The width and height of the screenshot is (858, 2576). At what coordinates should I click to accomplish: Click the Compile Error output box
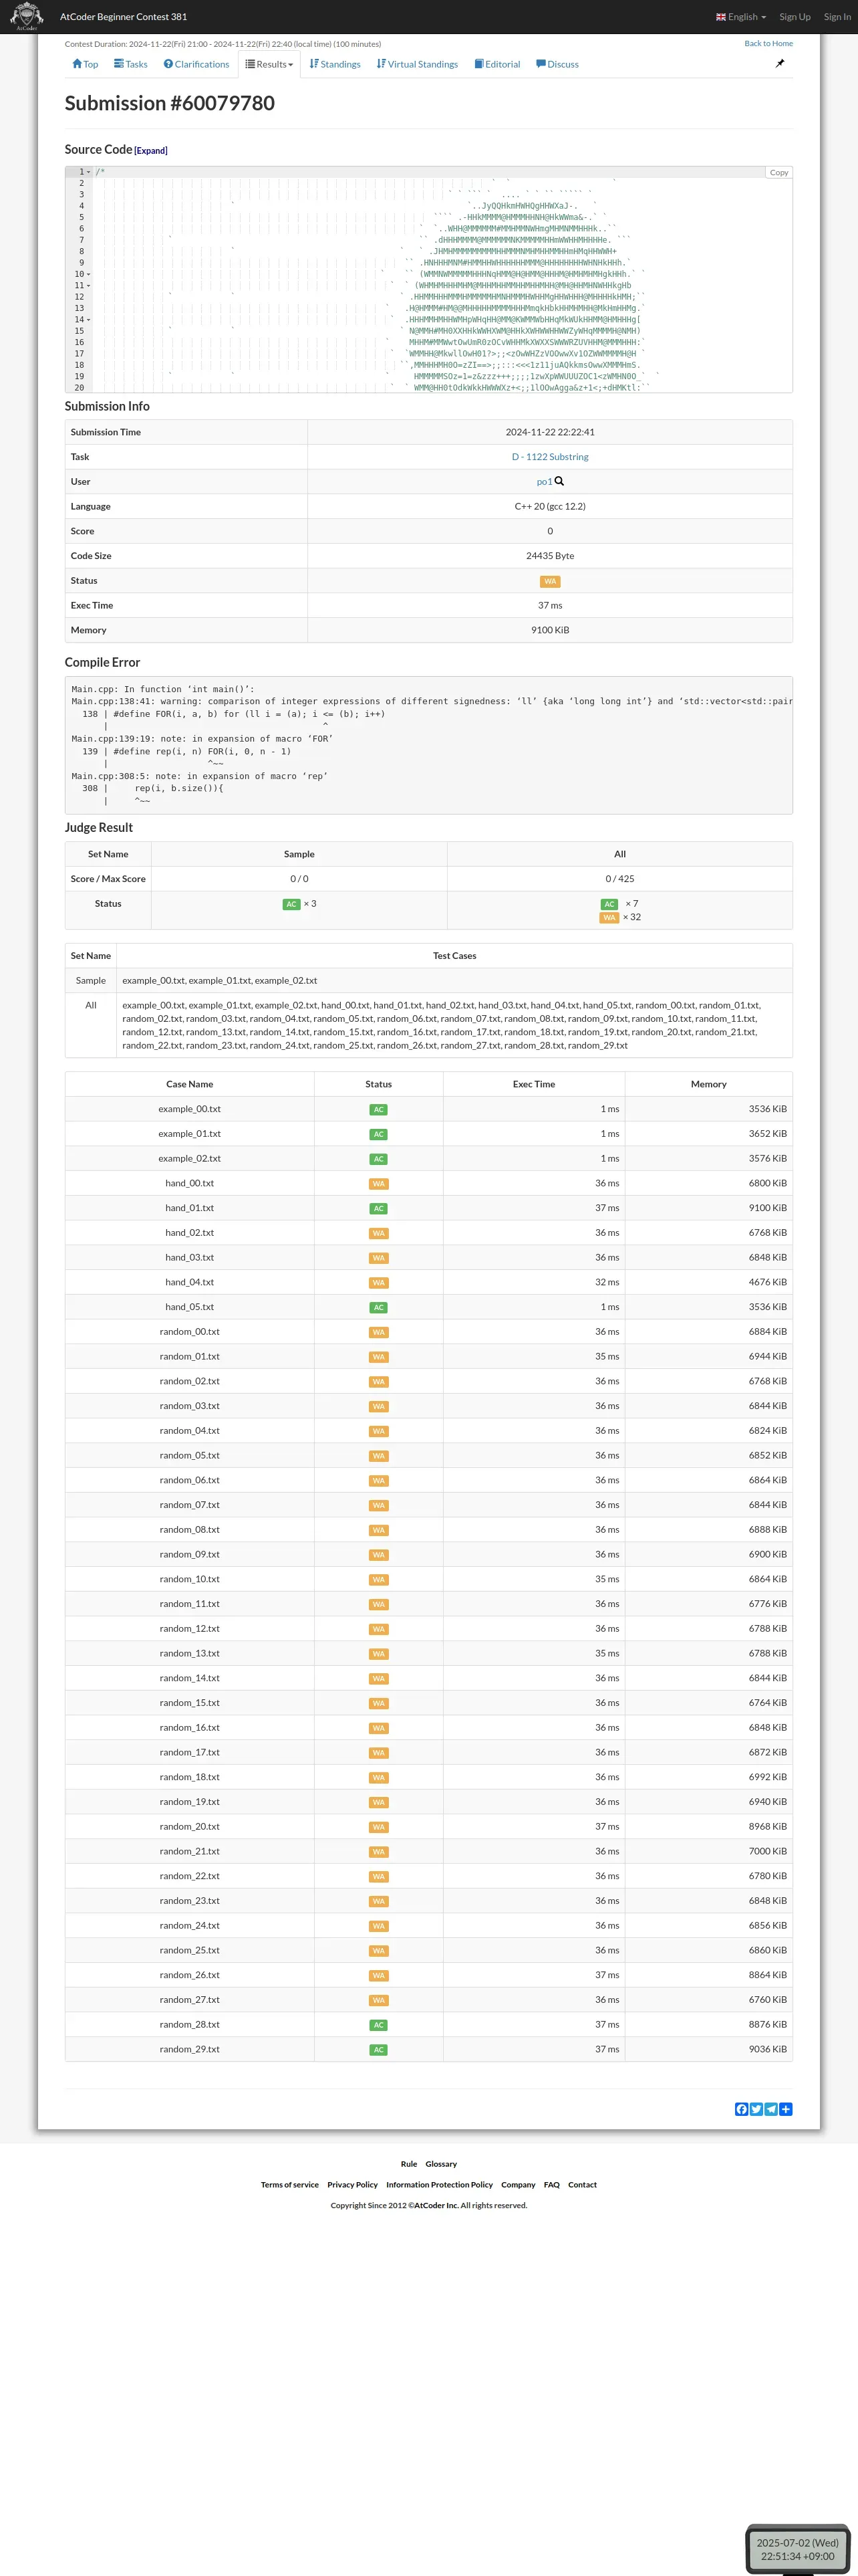tap(428, 745)
